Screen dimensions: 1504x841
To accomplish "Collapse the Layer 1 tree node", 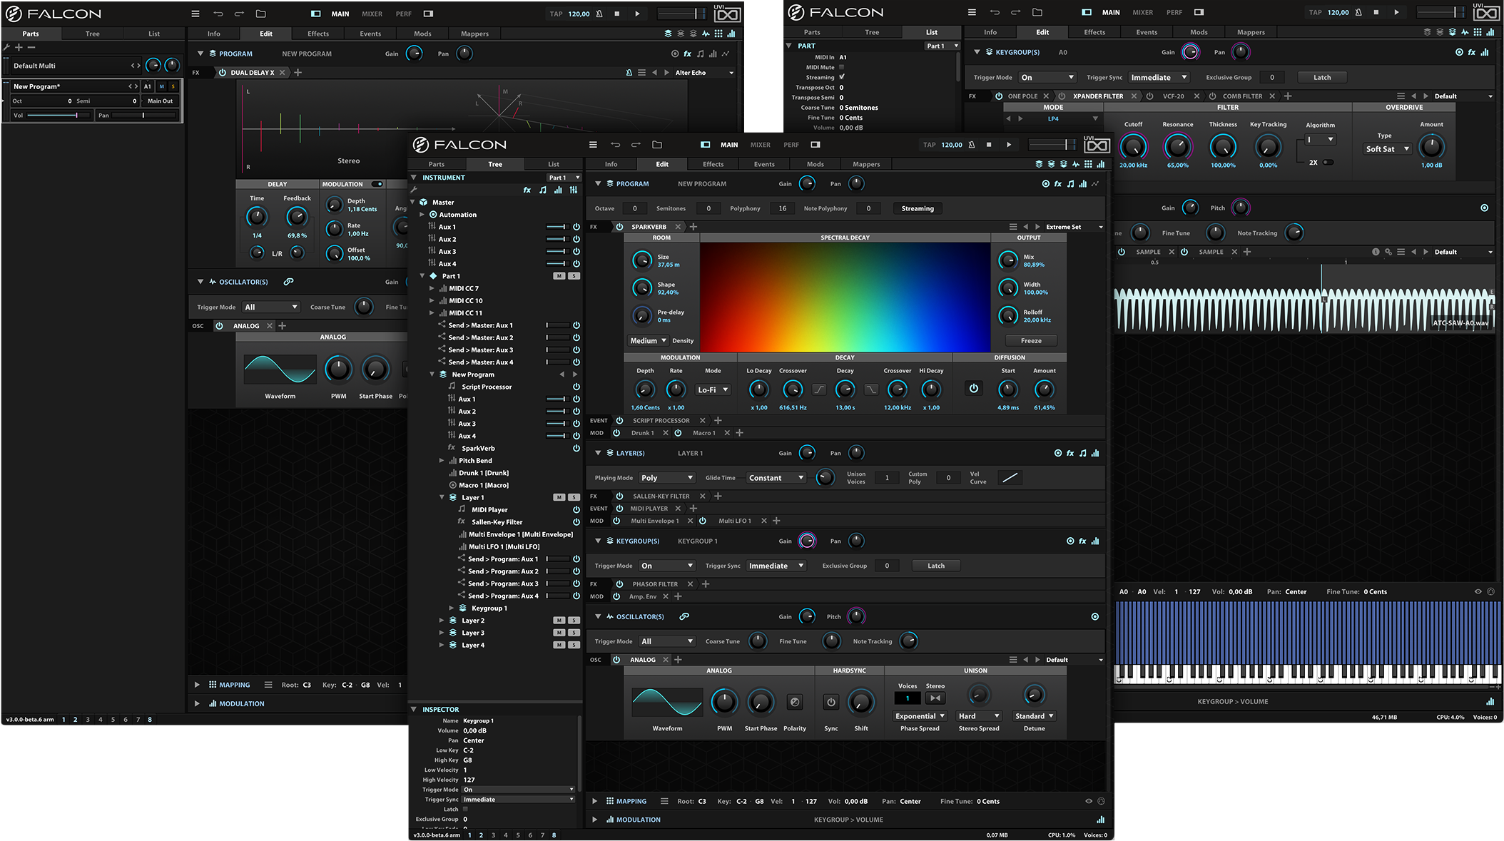I will click(x=442, y=497).
